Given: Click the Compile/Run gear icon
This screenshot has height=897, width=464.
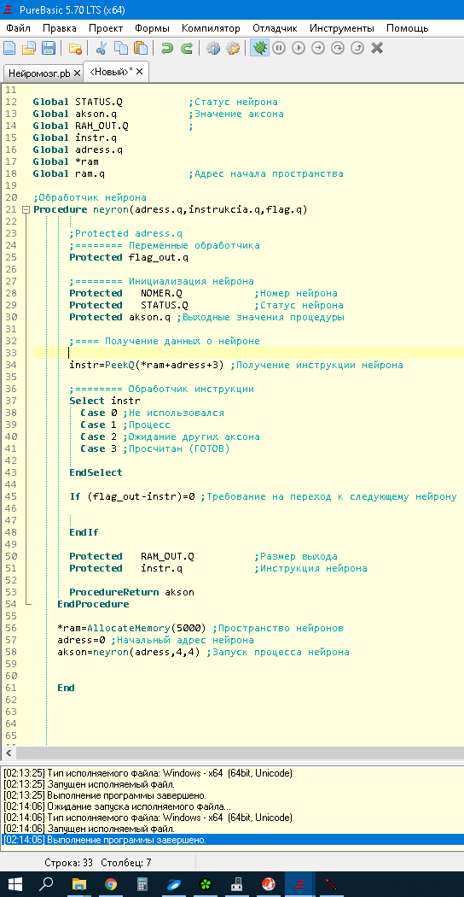Looking at the screenshot, I should [x=213, y=49].
